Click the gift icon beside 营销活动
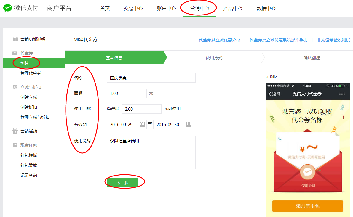The image size is (353, 217). [15, 131]
